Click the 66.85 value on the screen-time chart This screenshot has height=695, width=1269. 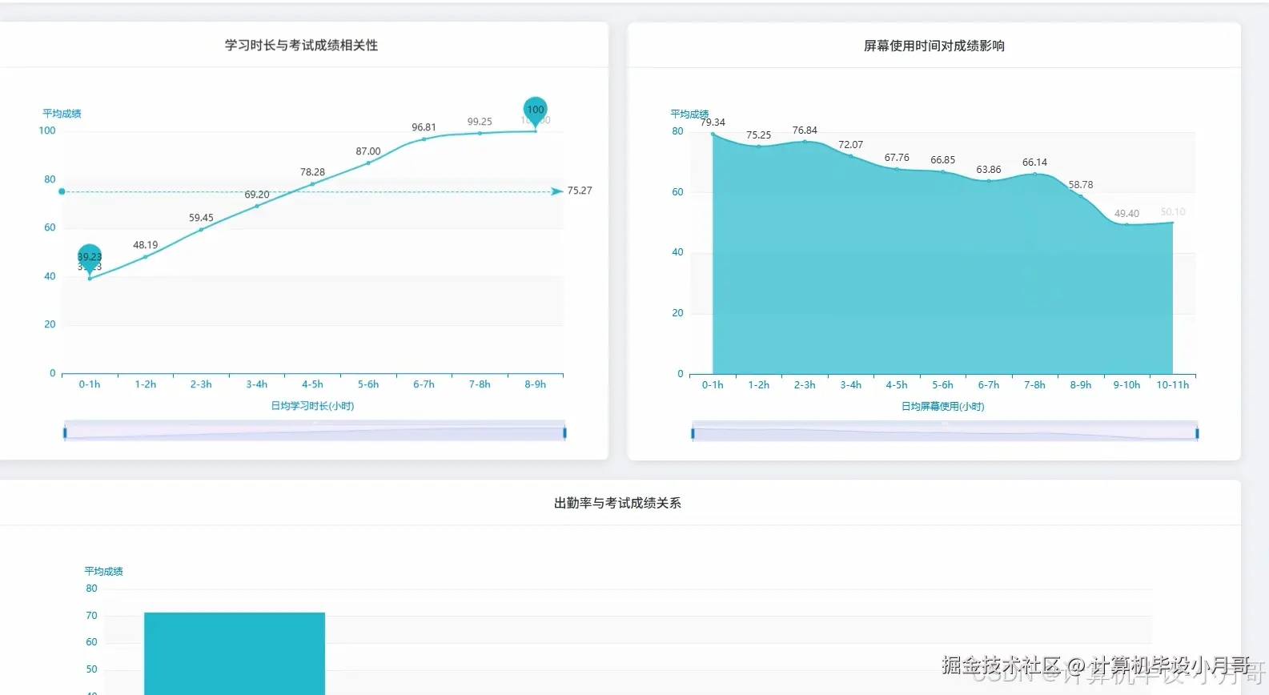coord(942,160)
